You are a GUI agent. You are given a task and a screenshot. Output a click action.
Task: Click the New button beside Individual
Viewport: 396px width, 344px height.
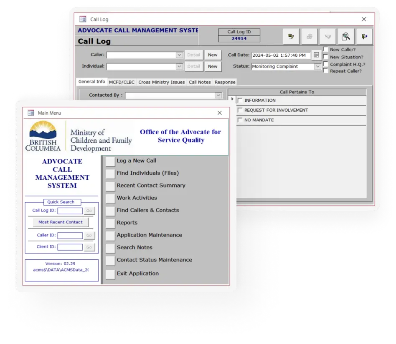pyautogui.click(x=213, y=66)
